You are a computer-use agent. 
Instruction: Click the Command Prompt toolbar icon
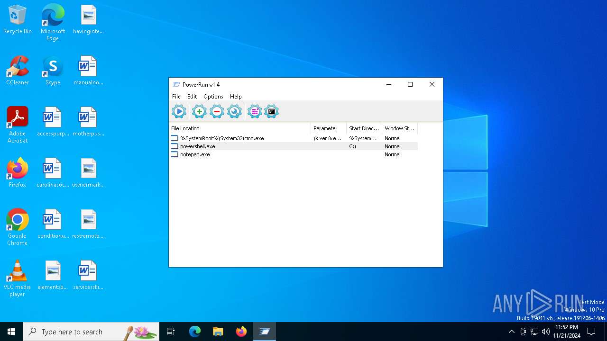click(272, 112)
